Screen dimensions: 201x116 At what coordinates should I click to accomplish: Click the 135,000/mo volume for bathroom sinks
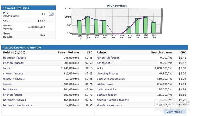point(165,90)
